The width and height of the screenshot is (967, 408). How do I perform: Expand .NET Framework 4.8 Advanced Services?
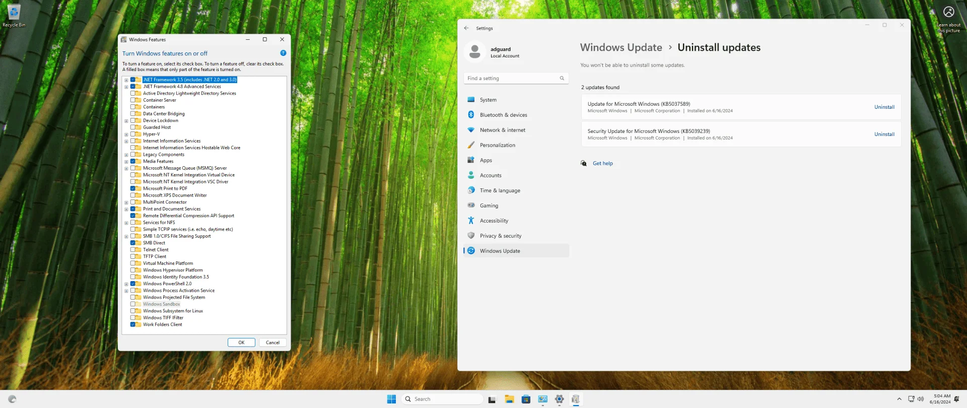pyautogui.click(x=126, y=87)
